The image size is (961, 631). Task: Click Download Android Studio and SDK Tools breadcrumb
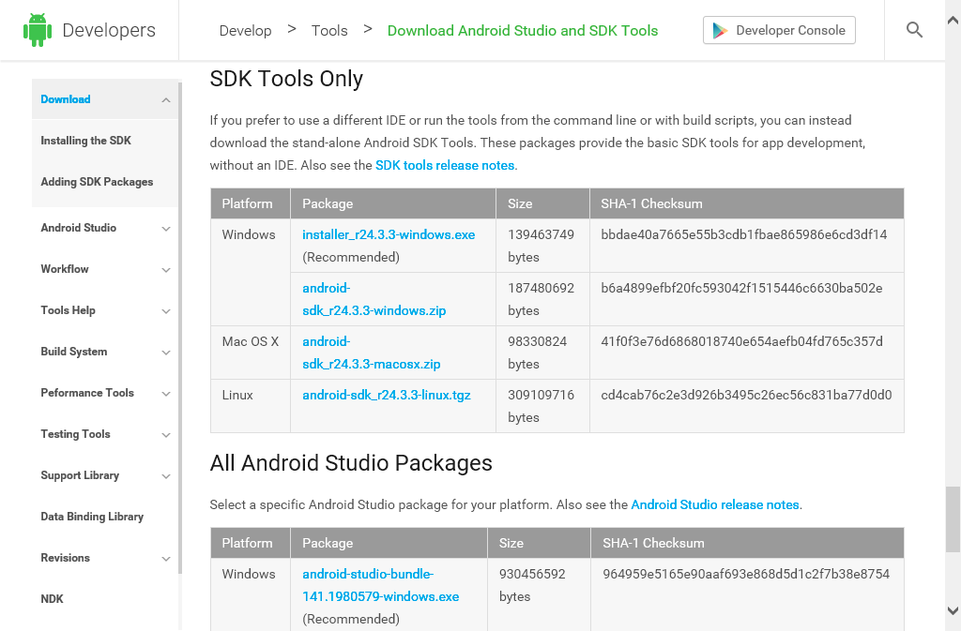coord(523,31)
